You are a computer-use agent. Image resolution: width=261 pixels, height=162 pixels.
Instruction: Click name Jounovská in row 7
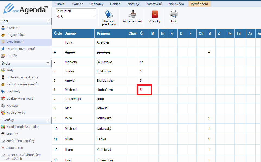pyautogui.click(x=73, y=99)
